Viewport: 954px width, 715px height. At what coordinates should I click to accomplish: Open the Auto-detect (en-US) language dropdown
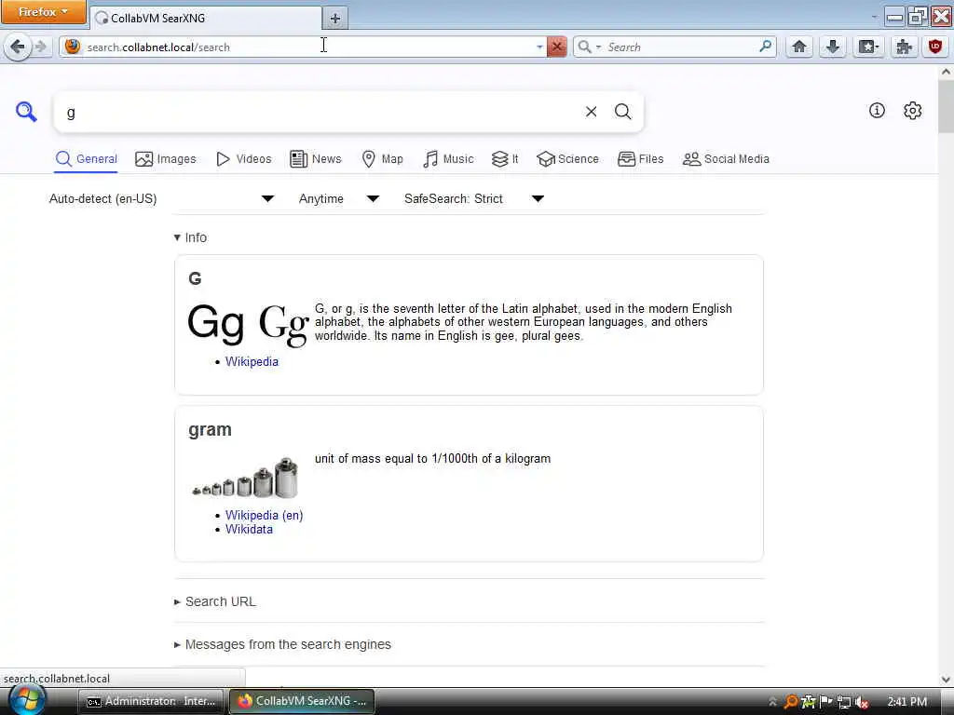(160, 199)
